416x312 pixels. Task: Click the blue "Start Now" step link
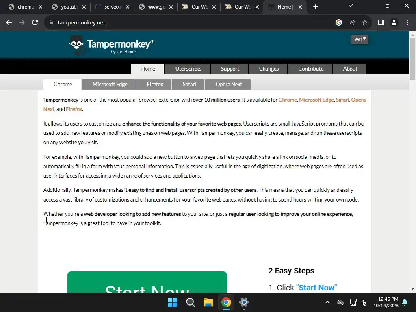point(316,288)
